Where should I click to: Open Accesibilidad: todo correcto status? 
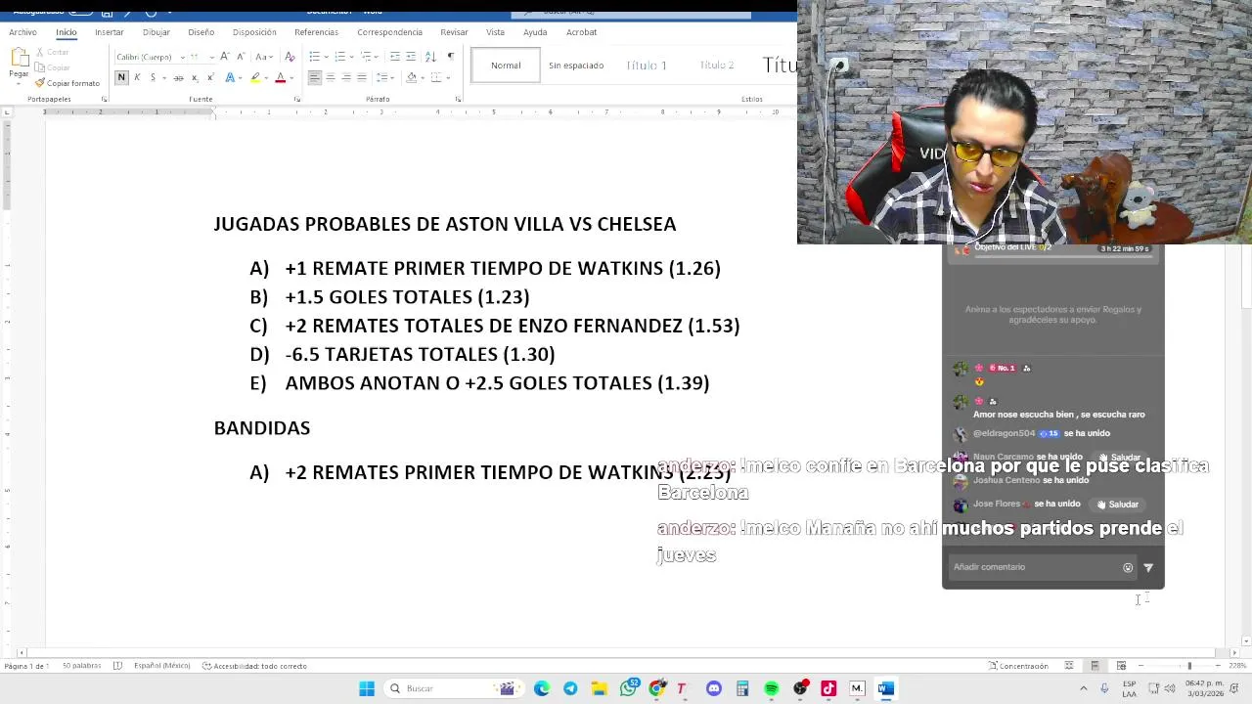coord(254,666)
